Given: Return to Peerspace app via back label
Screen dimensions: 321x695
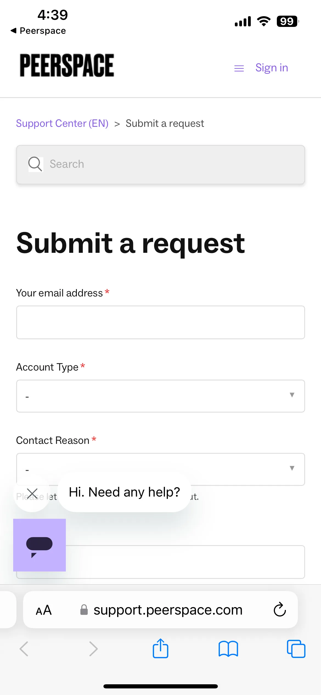Looking at the screenshot, I should click(38, 31).
